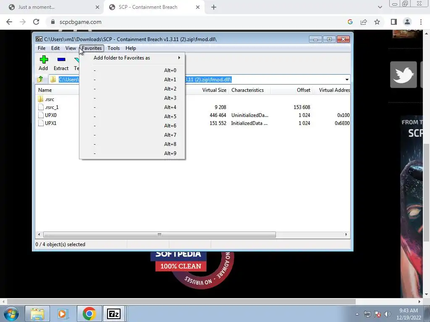This screenshot has width=430, height=322.
Task: Open File Explorer from taskbar
Action: point(37,314)
